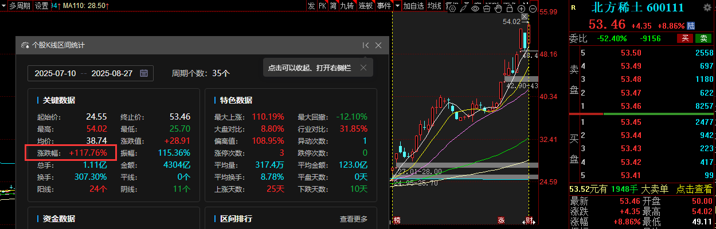The width and height of the screenshot is (716, 229).
Task: Activate the hand pan tool
Action: coord(498,9)
